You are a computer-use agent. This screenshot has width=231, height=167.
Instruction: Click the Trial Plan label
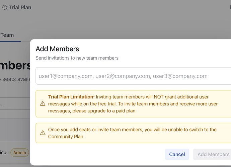tap(20, 7)
